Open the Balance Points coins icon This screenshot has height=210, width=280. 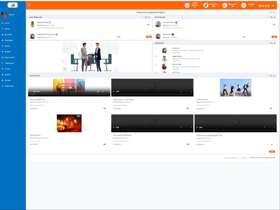click(x=206, y=5)
